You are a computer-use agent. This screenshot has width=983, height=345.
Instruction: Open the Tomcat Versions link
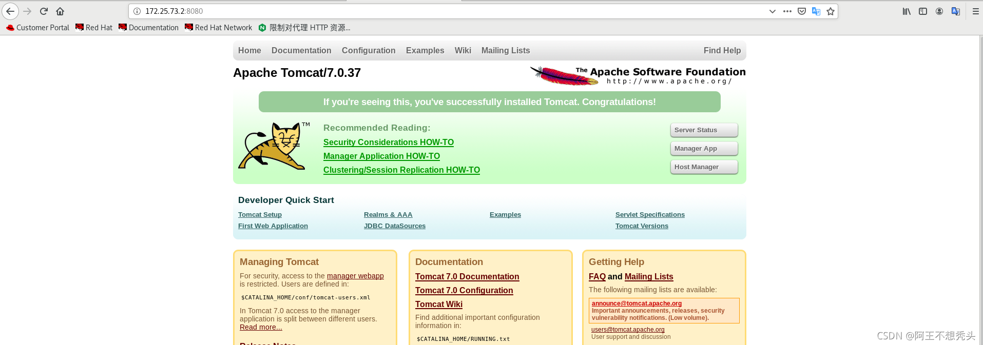pyautogui.click(x=642, y=226)
